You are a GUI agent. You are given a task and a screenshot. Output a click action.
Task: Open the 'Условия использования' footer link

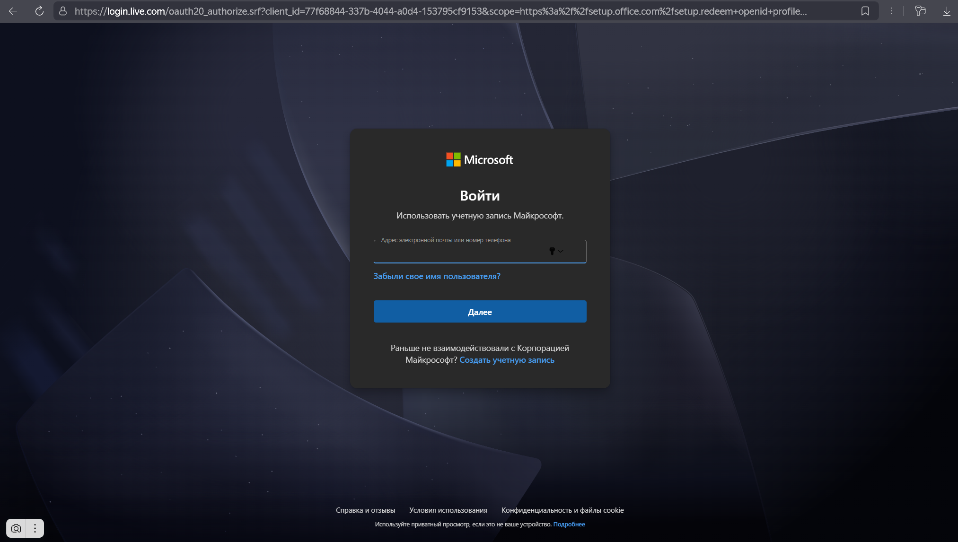(x=448, y=510)
